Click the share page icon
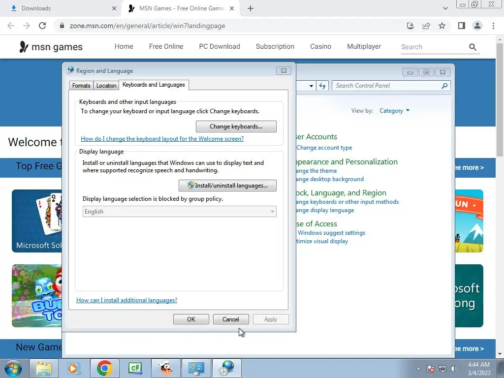The width and height of the screenshot is (504, 378). pos(426,26)
